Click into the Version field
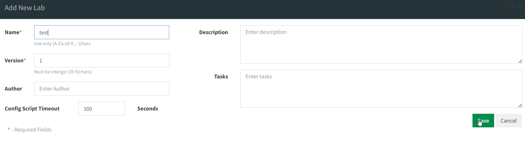 [101, 60]
